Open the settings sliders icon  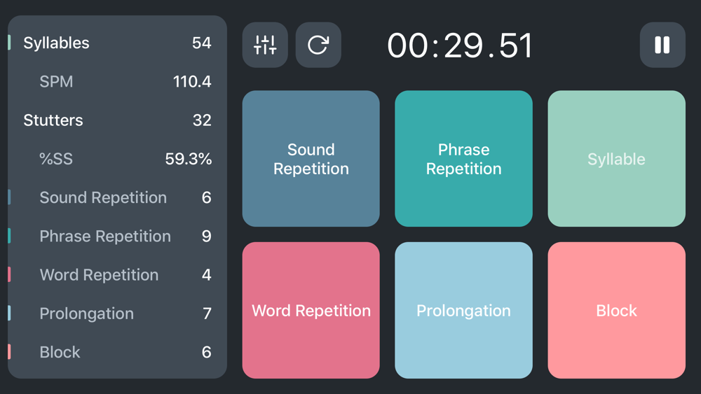tap(265, 45)
